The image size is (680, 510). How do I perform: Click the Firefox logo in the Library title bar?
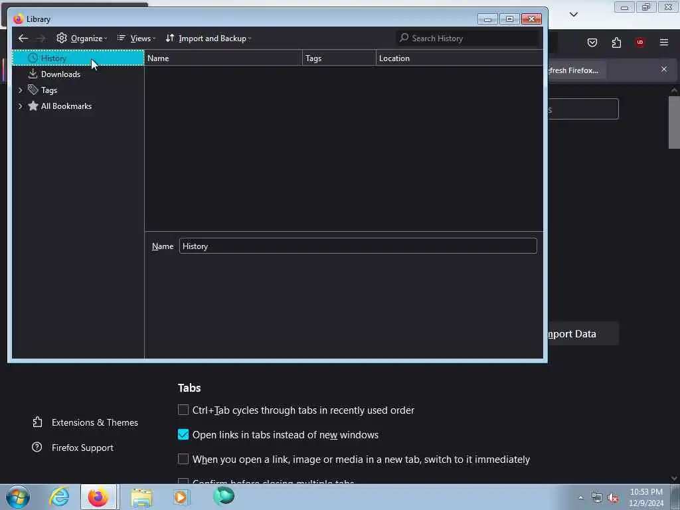coord(18,19)
